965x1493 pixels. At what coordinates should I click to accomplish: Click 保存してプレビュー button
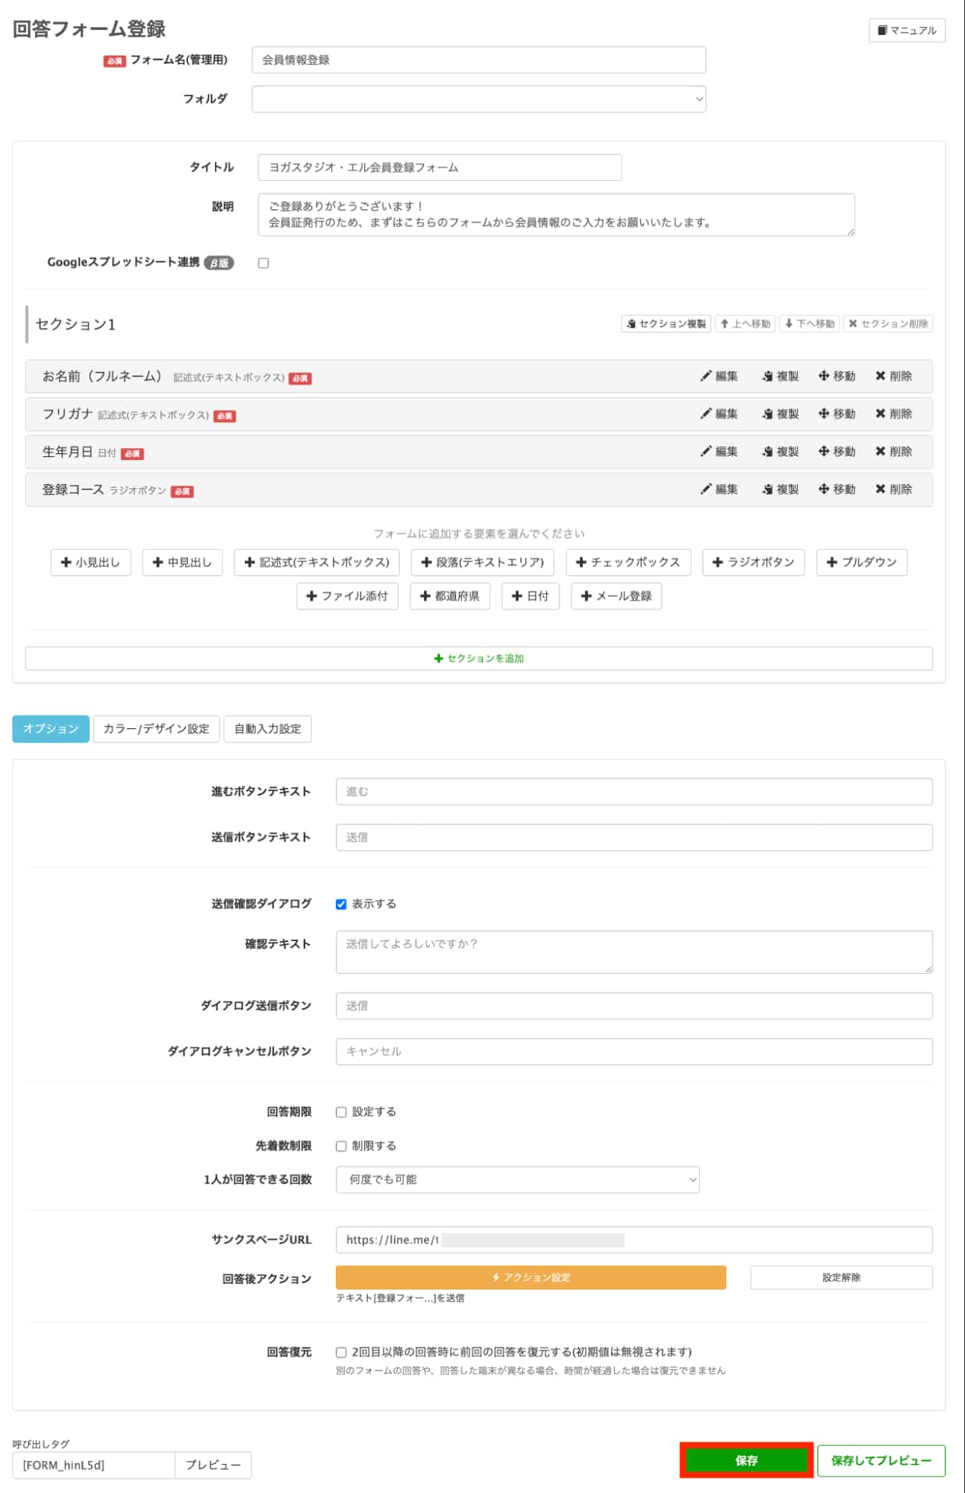[x=881, y=1460]
